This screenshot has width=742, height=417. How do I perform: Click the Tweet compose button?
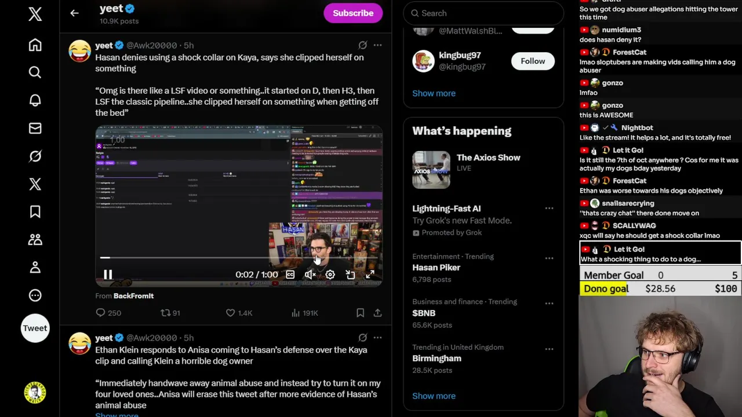coord(35,328)
